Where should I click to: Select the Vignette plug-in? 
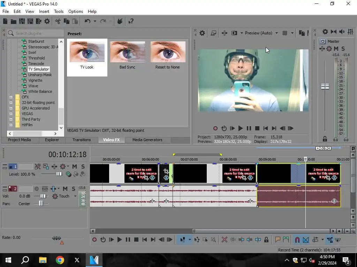35,80
